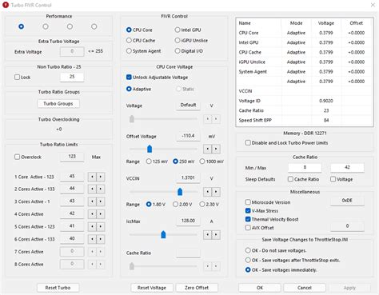
Task: Click the IccMax slider thumb
Action: tap(163, 235)
